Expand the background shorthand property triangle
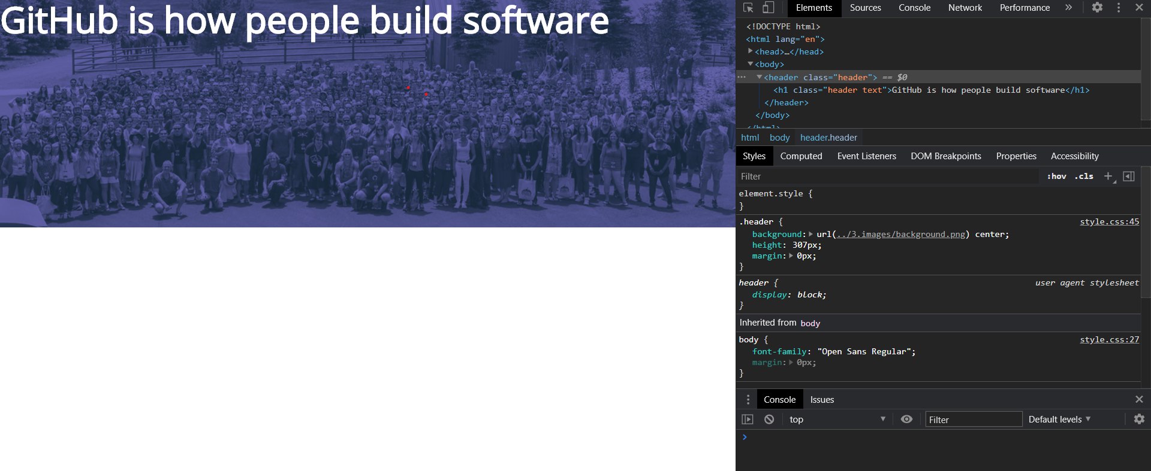Screen dimensions: 1151x471 click(x=810, y=234)
